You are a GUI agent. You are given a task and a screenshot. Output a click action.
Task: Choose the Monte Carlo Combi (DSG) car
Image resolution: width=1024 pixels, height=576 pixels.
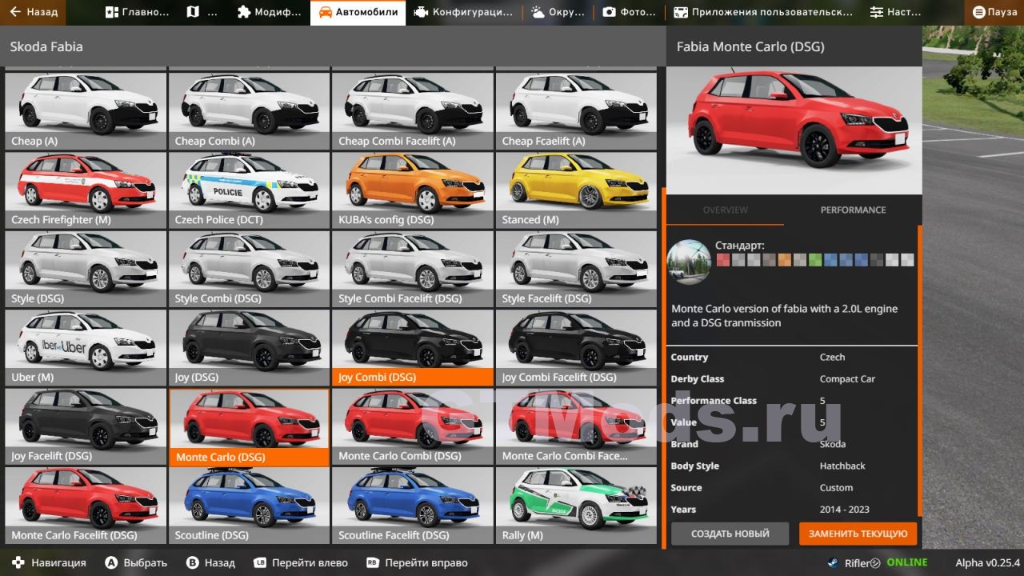(413, 426)
